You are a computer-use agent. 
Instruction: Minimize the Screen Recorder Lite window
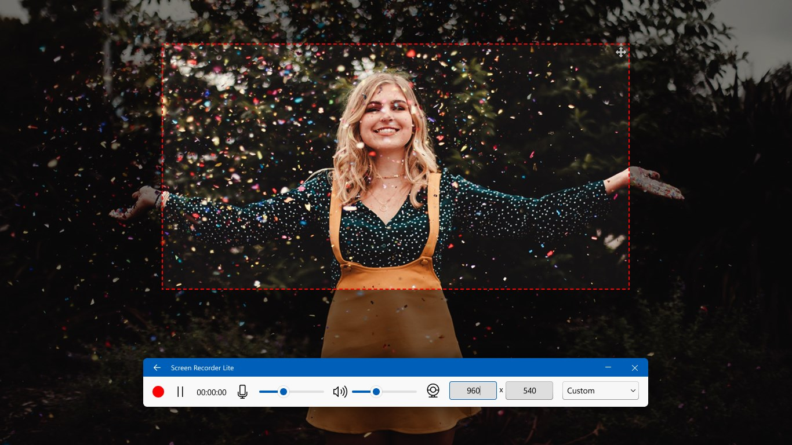click(x=608, y=367)
